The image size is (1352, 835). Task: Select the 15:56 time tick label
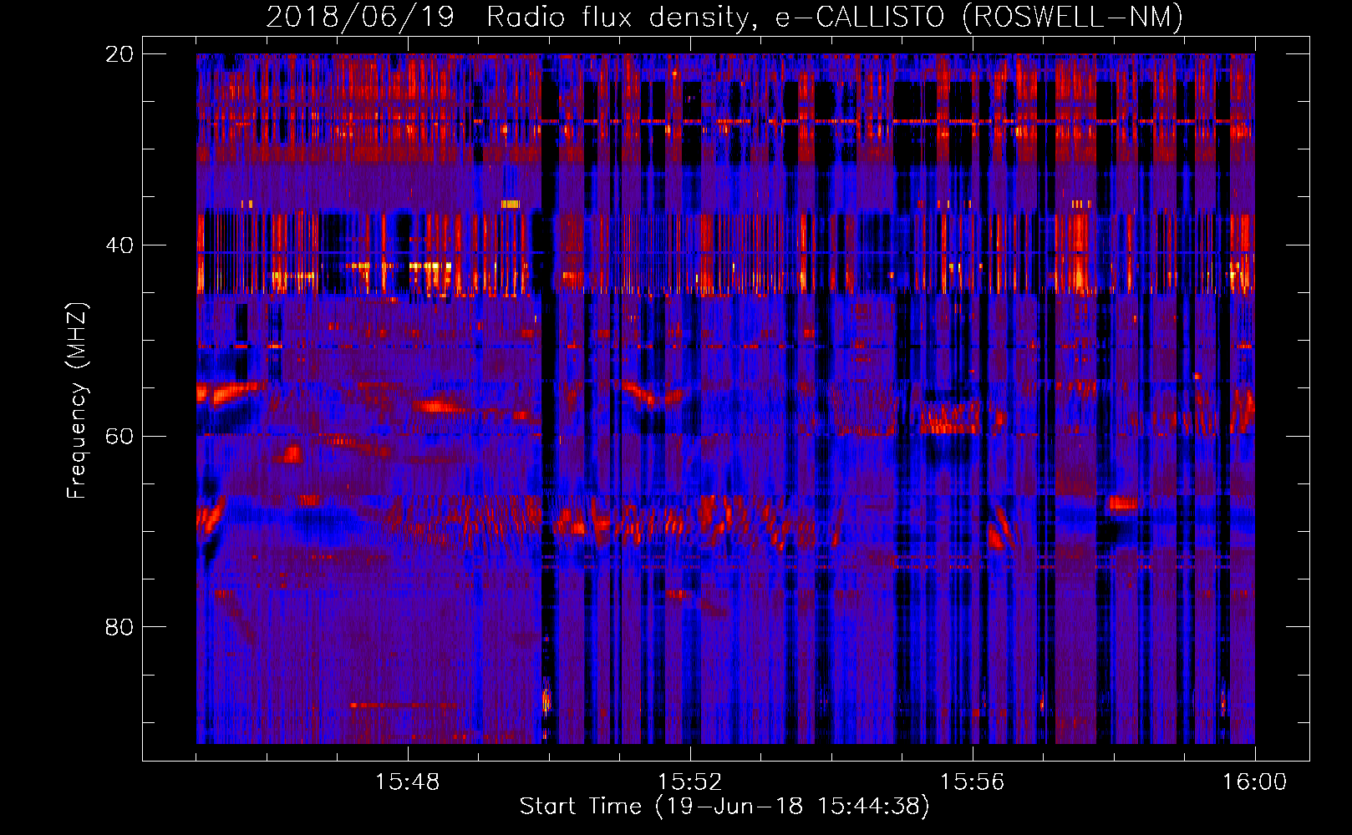(972, 782)
